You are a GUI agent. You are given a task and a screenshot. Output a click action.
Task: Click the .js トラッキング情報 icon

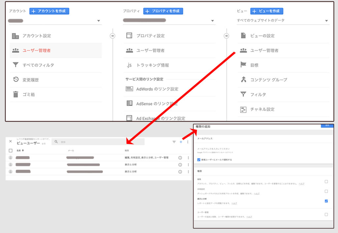[129, 65]
